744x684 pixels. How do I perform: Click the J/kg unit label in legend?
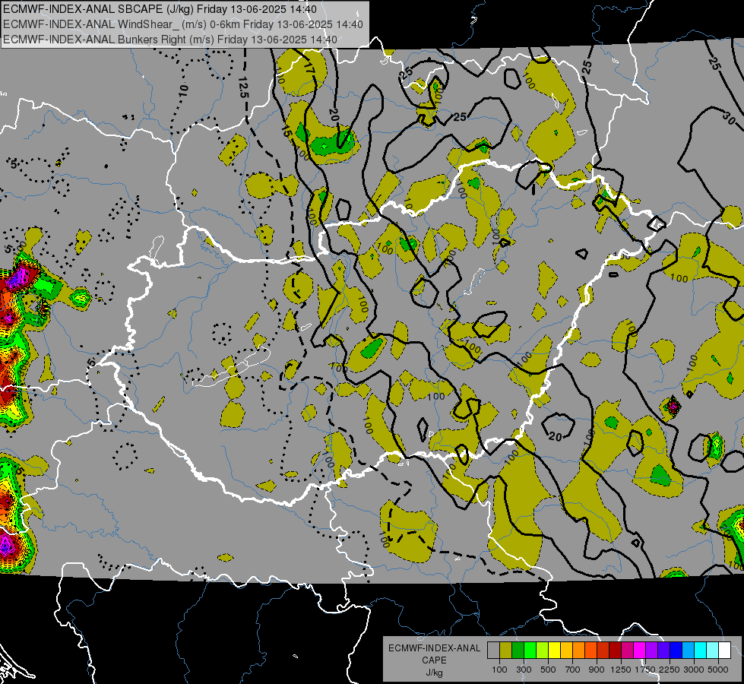[434, 673]
